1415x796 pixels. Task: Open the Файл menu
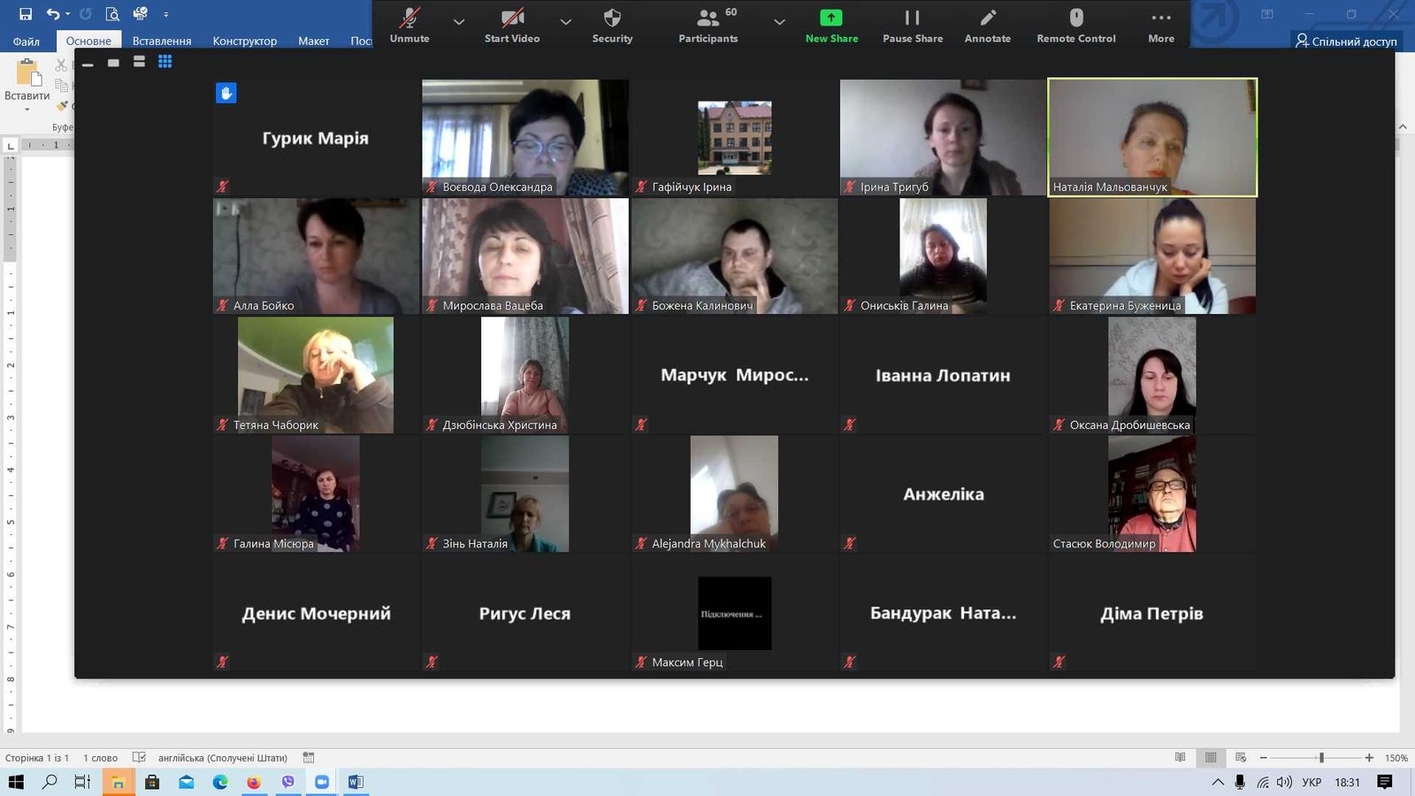click(27, 41)
